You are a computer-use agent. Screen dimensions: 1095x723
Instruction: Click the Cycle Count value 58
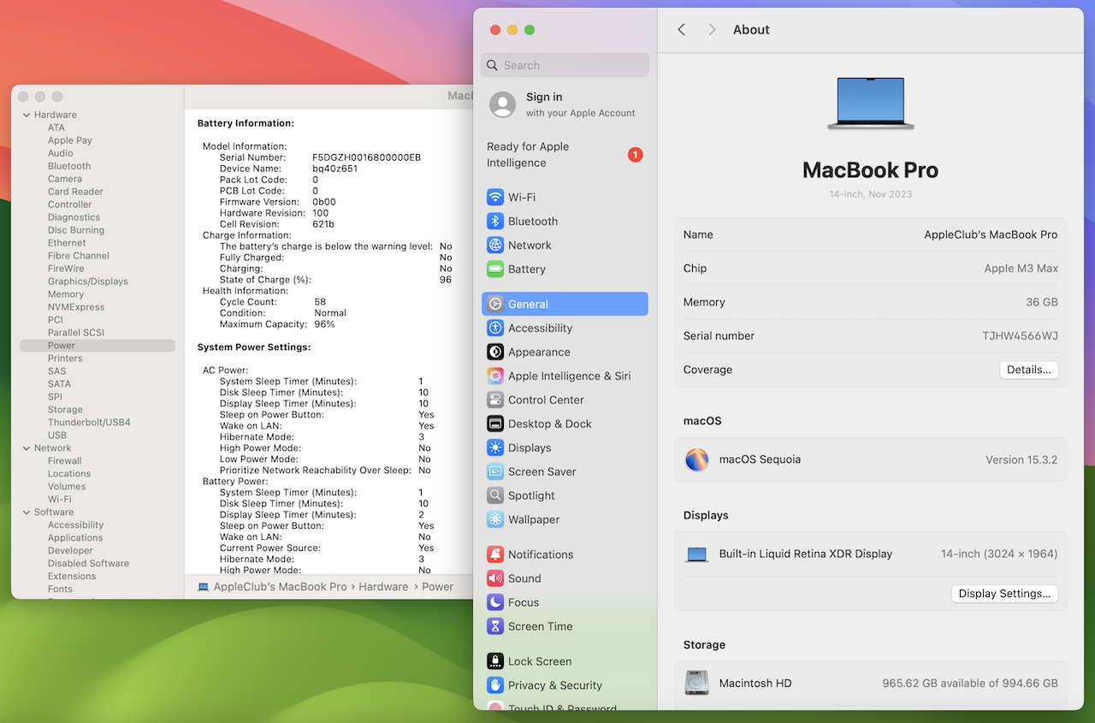point(320,302)
